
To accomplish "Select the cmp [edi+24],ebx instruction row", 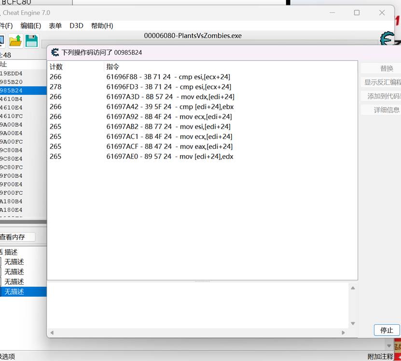I will [x=202, y=107].
